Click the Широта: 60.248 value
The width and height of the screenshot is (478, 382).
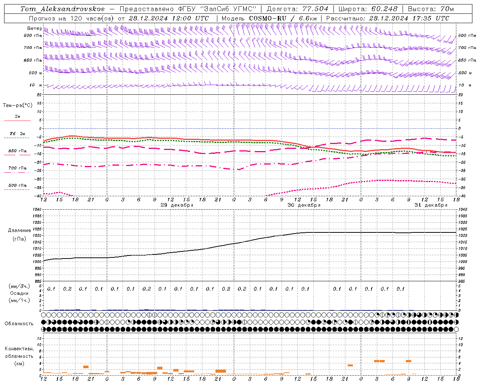pyautogui.click(x=368, y=9)
